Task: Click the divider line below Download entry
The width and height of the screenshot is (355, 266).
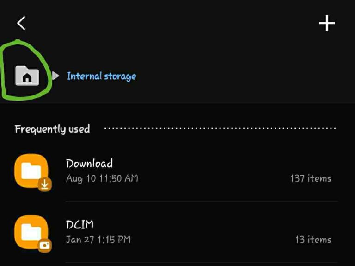Action: (x=202, y=201)
